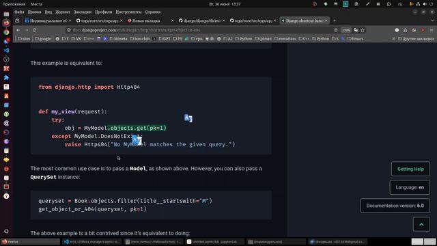Switch keyboard layout indicator ru
Viewport: 437px width, 246px height.
point(400,4)
